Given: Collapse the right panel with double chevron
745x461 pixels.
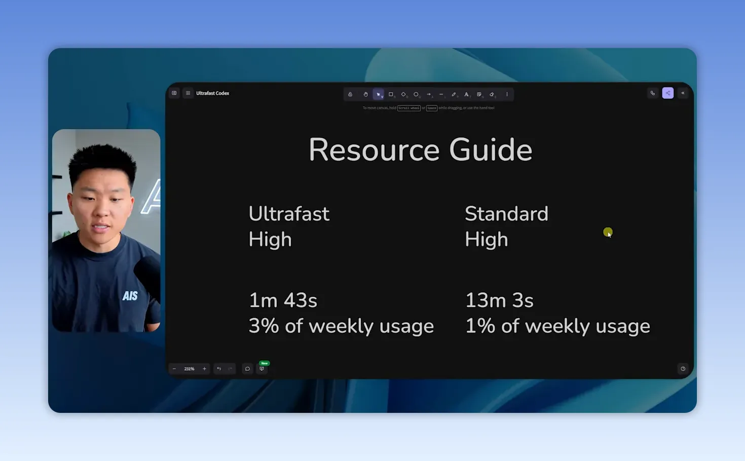Looking at the screenshot, I should pos(683,93).
